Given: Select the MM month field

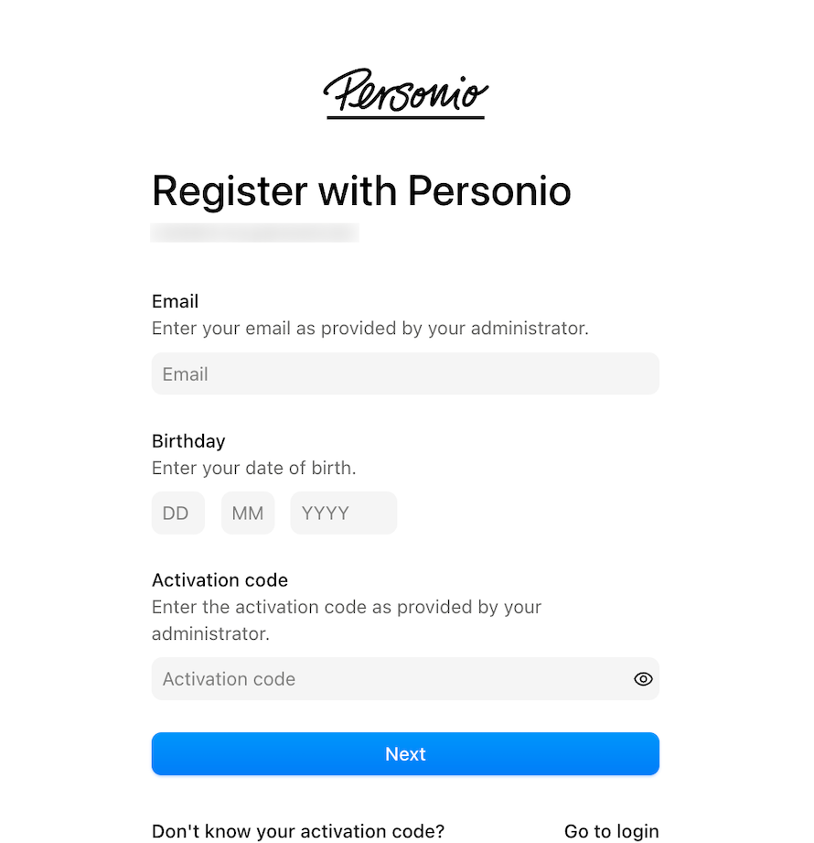Looking at the screenshot, I should click(x=248, y=513).
